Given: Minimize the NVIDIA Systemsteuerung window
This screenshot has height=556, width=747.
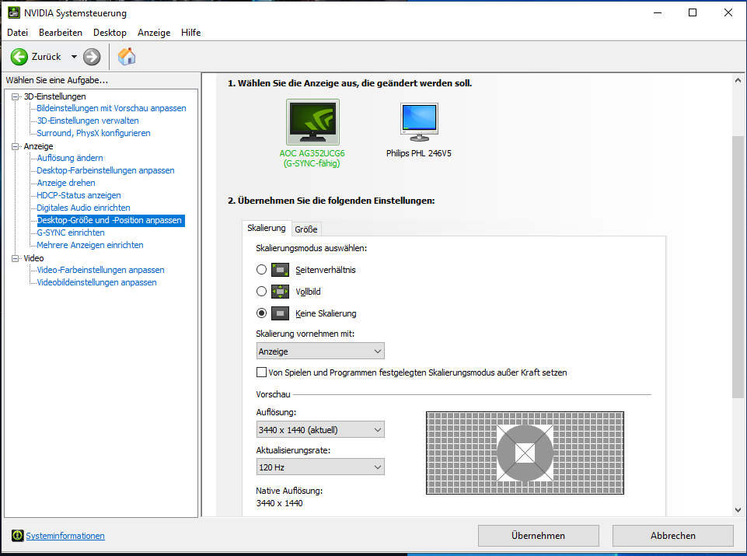Looking at the screenshot, I should pyautogui.click(x=658, y=13).
